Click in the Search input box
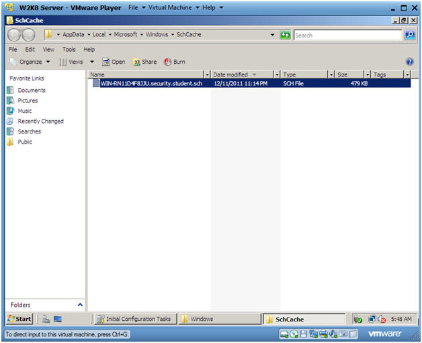The height and width of the screenshot is (343, 422). coord(347,35)
